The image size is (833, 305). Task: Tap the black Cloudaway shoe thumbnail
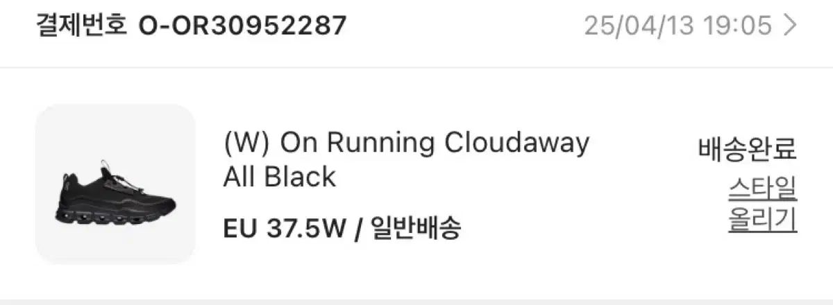pos(115,184)
